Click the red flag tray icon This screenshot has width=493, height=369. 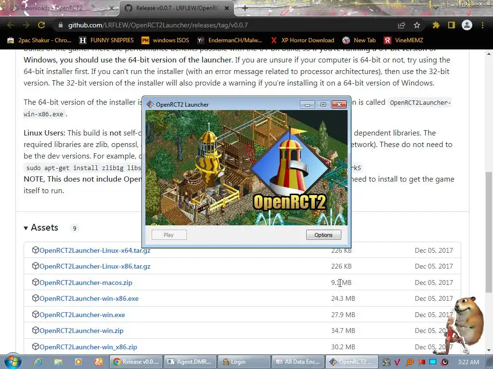click(421, 362)
